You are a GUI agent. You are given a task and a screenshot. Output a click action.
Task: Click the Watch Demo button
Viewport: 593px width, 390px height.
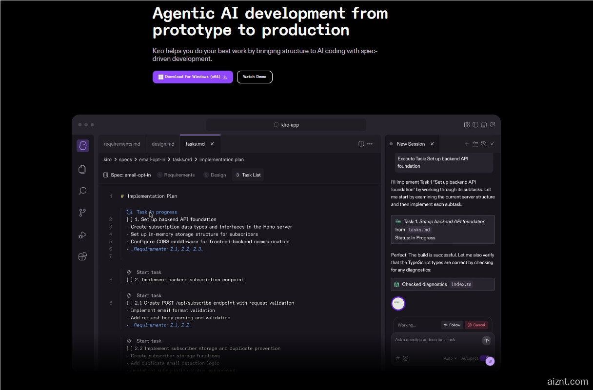click(255, 77)
